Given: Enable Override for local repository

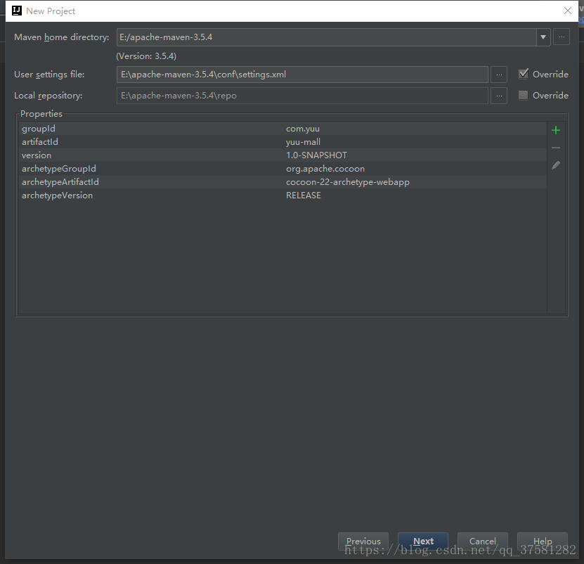Looking at the screenshot, I should (x=523, y=96).
